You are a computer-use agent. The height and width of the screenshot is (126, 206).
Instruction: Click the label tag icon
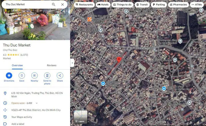(5, 124)
